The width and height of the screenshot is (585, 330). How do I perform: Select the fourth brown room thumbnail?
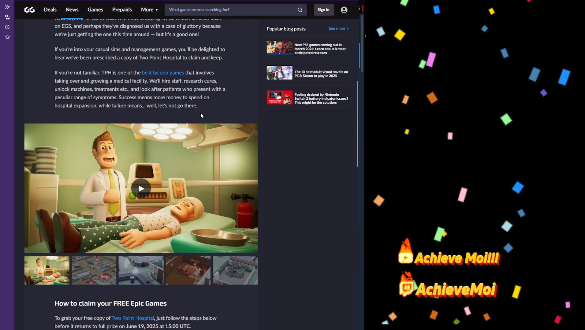[x=188, y=270]
